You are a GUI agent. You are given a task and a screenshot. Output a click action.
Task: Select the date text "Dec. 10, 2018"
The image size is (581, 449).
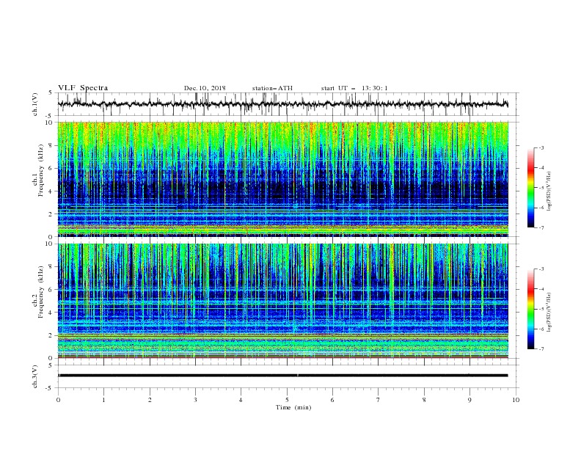[x=205, y=88]
